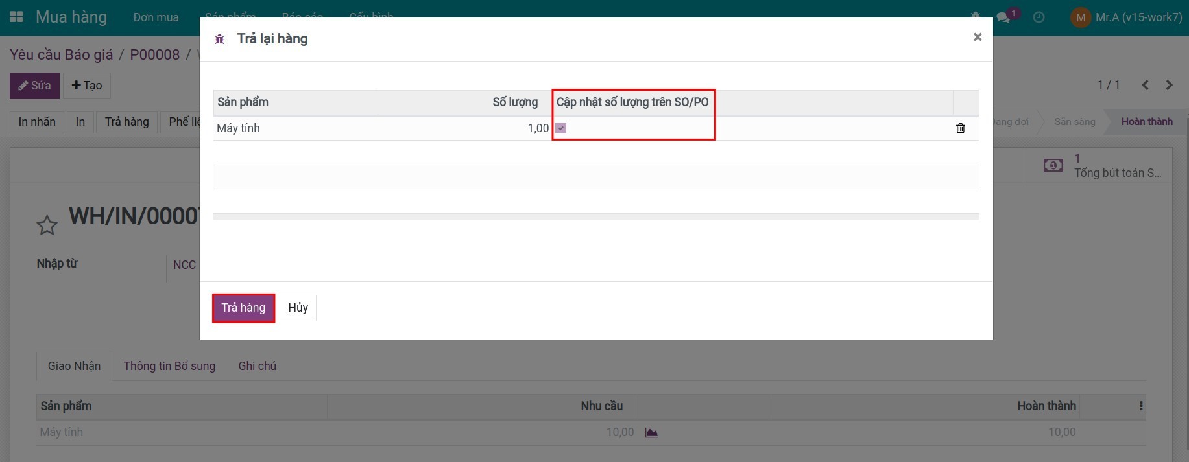Delete the Máy tính return line
Image resolution: width=1189 pixels, height=462 pixels.
click(961, 128)
